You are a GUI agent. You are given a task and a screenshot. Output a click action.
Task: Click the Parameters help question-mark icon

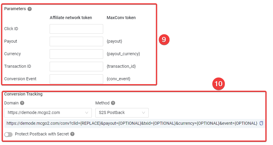pyautogui.click(x=30, y=9)
